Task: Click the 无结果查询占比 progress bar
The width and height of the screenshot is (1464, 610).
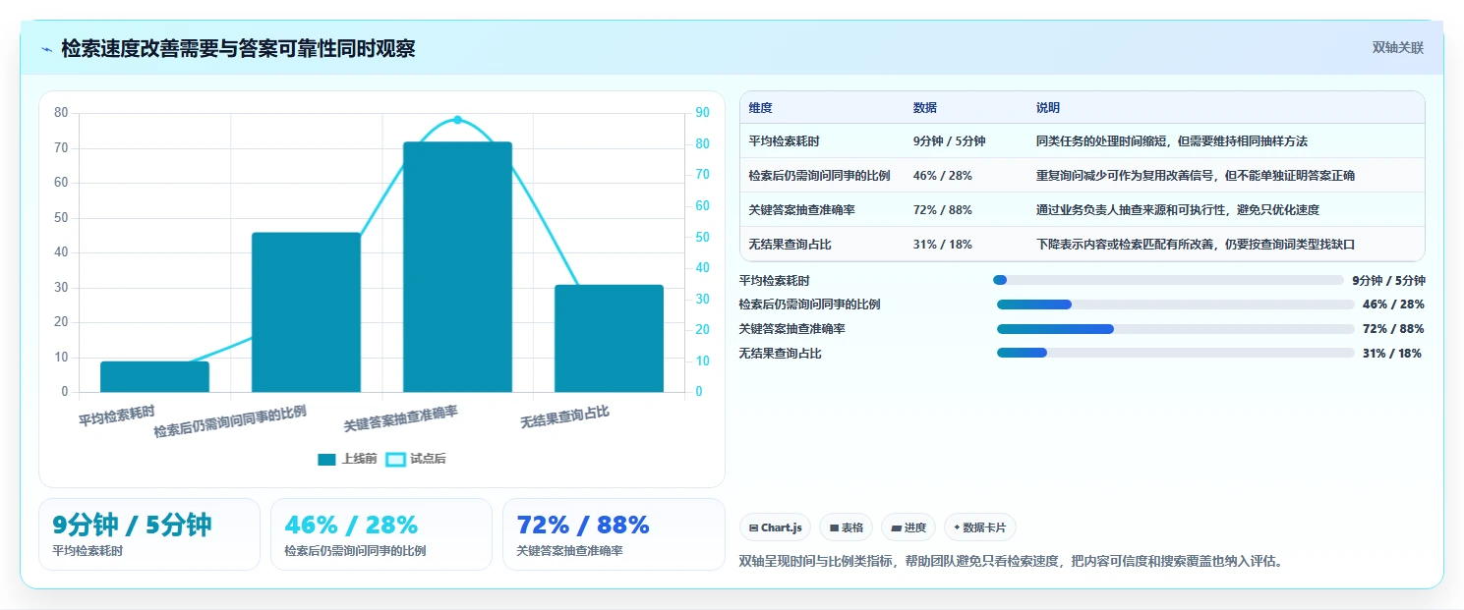Action: point(1176,353)
